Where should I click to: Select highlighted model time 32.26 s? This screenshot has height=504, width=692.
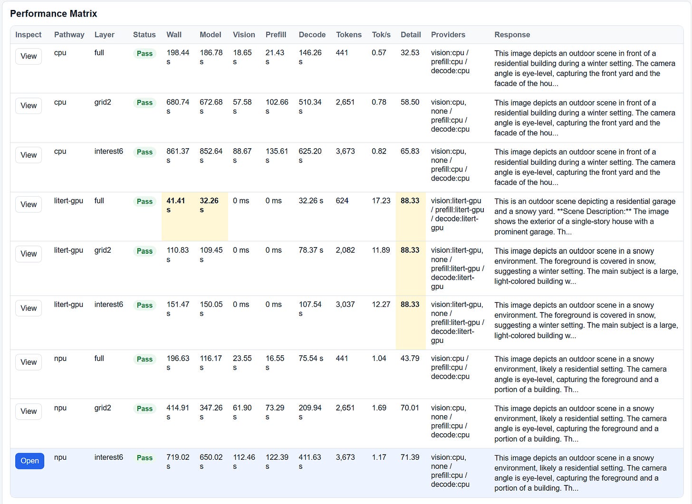point(209,205)
